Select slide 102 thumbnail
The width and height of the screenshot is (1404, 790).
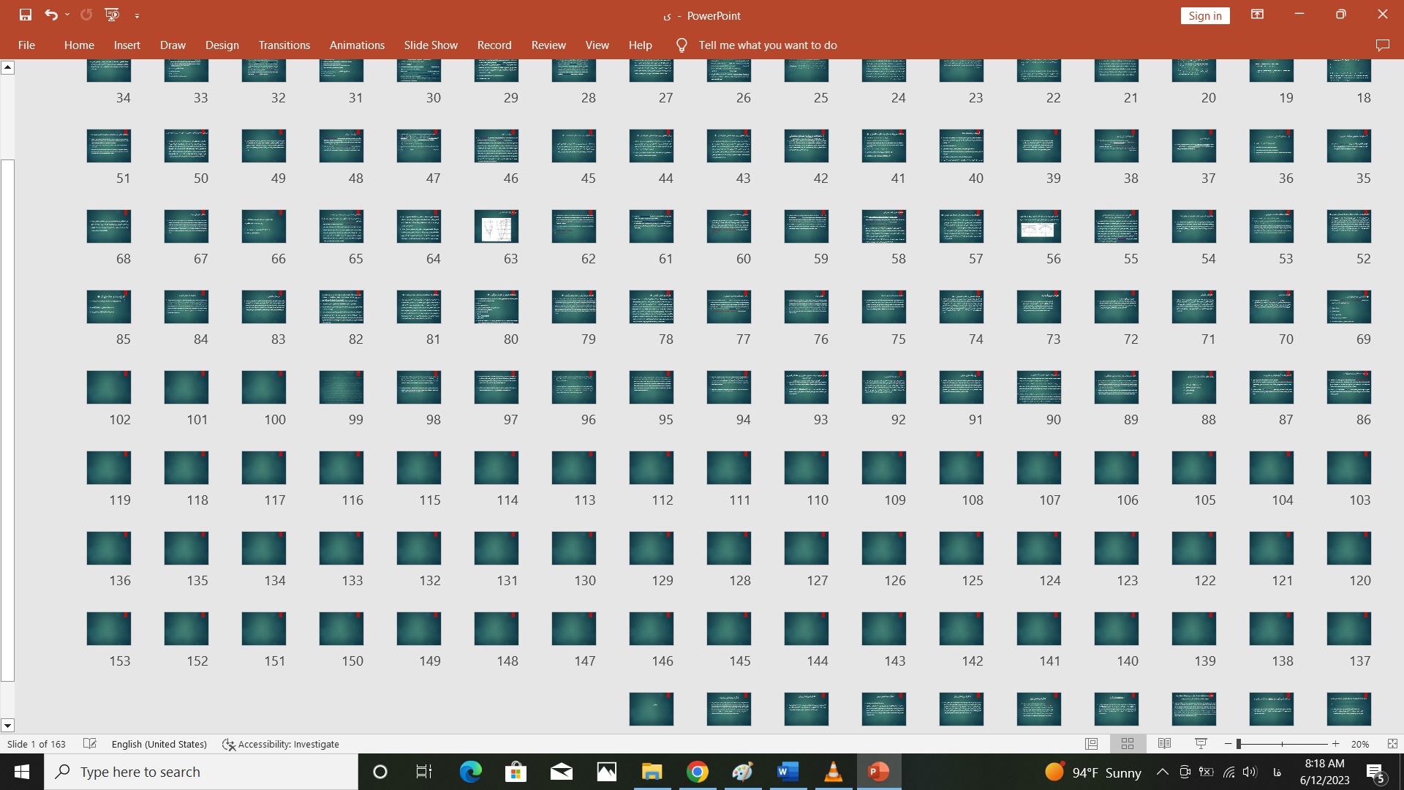click(109, 388)
